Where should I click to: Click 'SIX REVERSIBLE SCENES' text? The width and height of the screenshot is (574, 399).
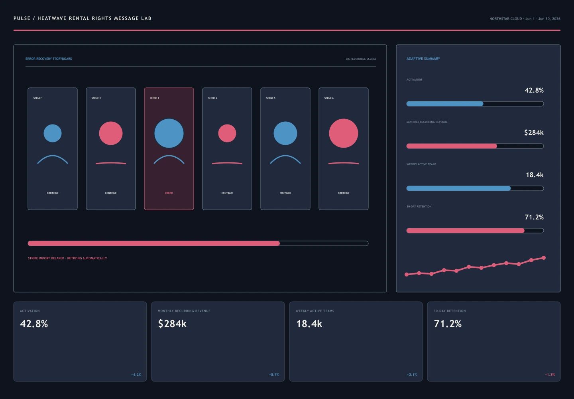(x=361, y=59)
